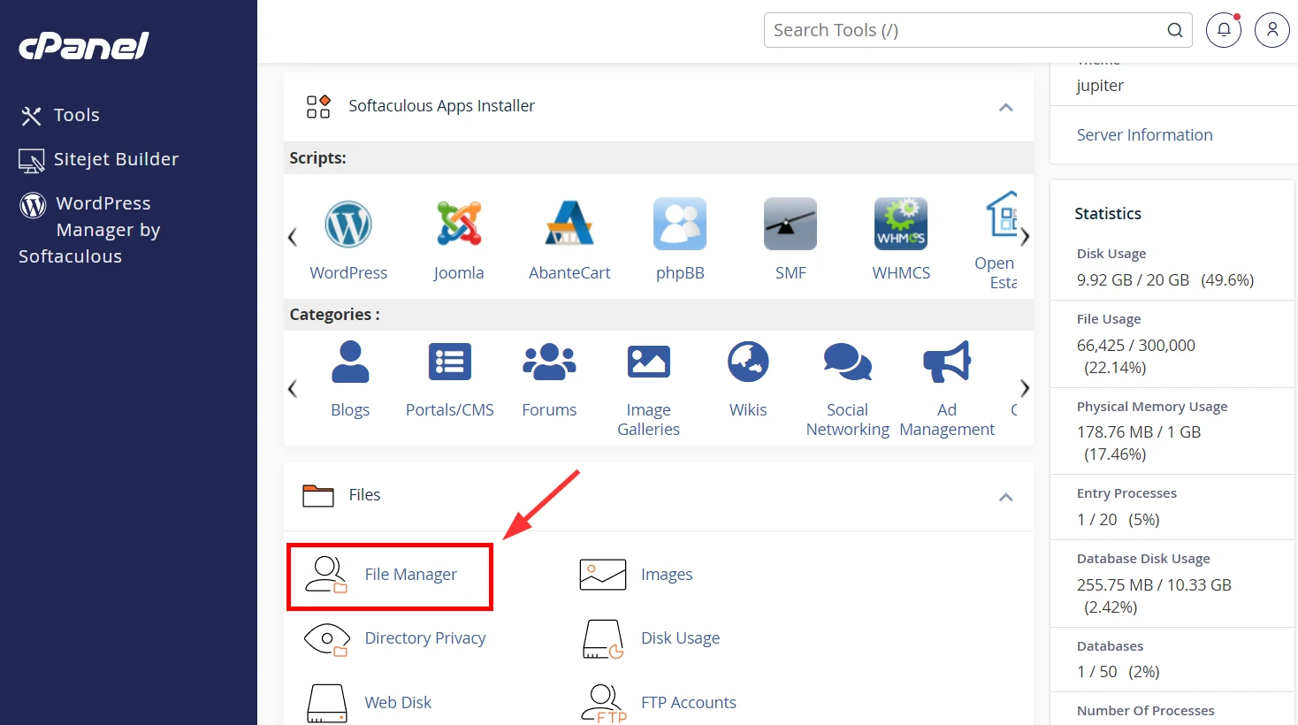Click the Softaculous Apps Installer icon

coord(318,106)
